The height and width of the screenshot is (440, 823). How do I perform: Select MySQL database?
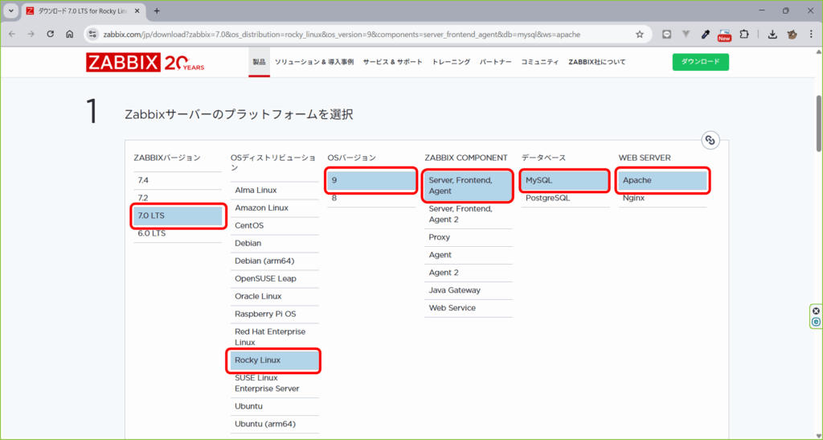565,180
